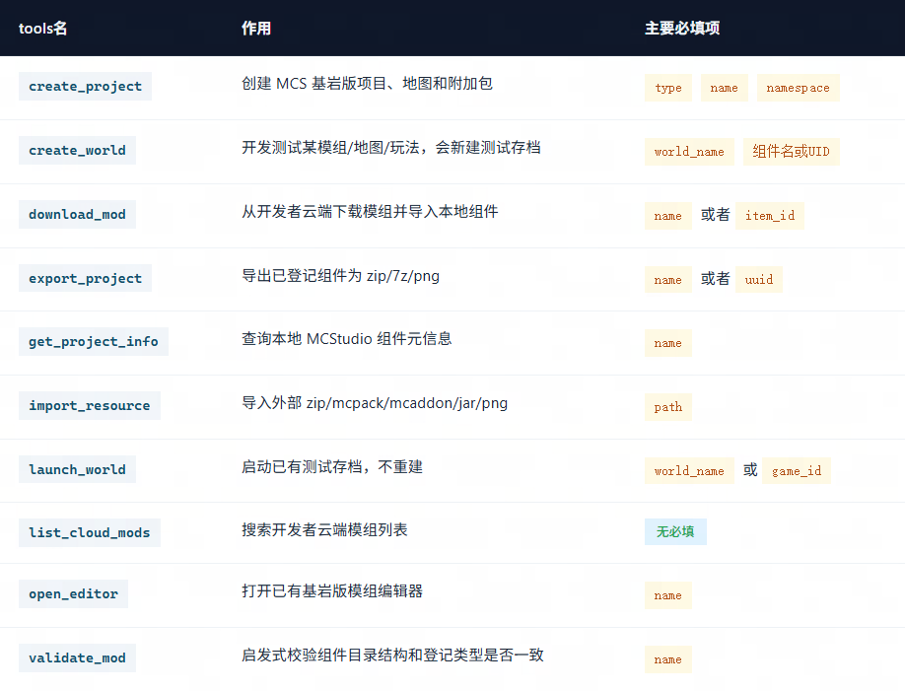Click "或" in the launch_world row
The width and height of the screenshot is (905, 691).
pyautogui.click(x=750, y=470)
